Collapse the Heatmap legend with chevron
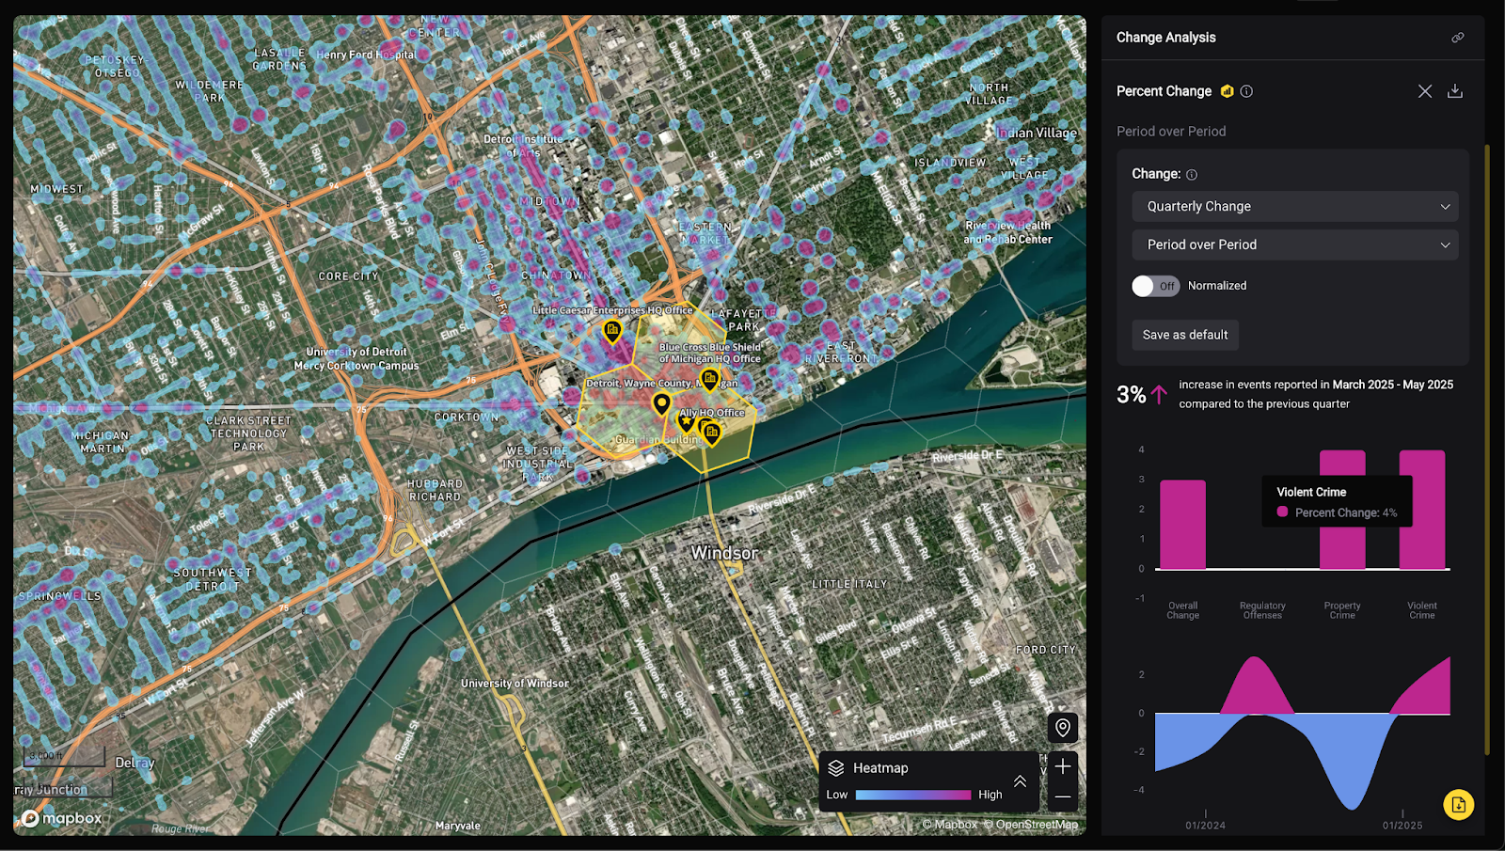The image size is (1505, 851). (x=1020, y=781)
